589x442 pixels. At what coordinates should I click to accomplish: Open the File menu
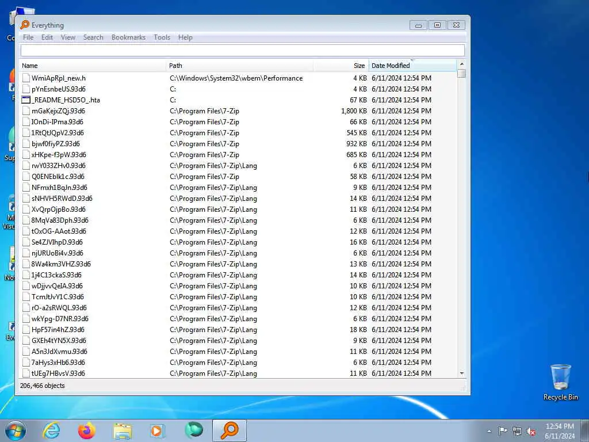click(x=28, y=37)
